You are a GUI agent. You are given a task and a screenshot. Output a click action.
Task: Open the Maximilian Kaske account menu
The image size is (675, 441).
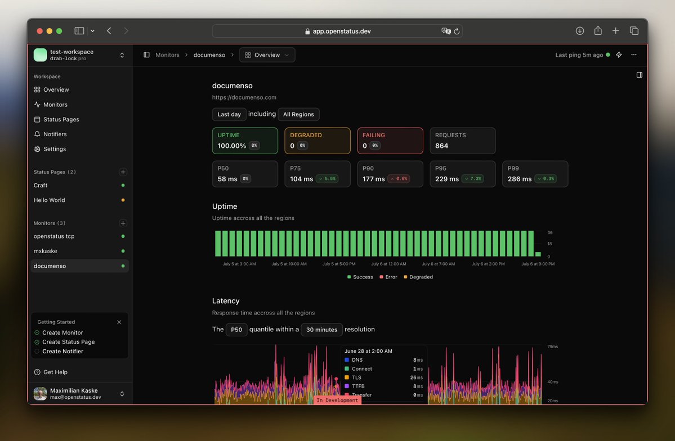[x=79, y=394]
